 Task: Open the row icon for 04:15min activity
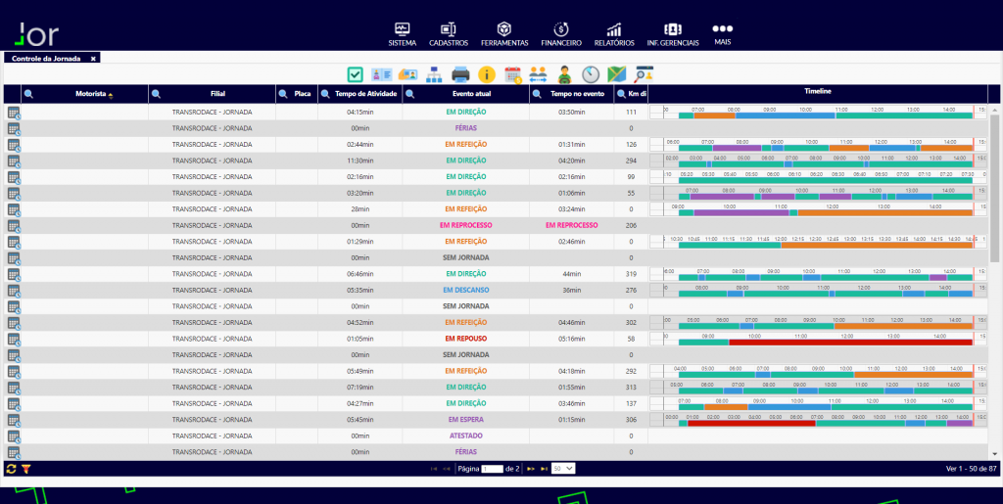[14, 113]
